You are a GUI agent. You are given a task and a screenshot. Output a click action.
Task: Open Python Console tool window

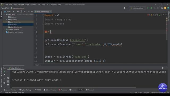click(50, 90)
